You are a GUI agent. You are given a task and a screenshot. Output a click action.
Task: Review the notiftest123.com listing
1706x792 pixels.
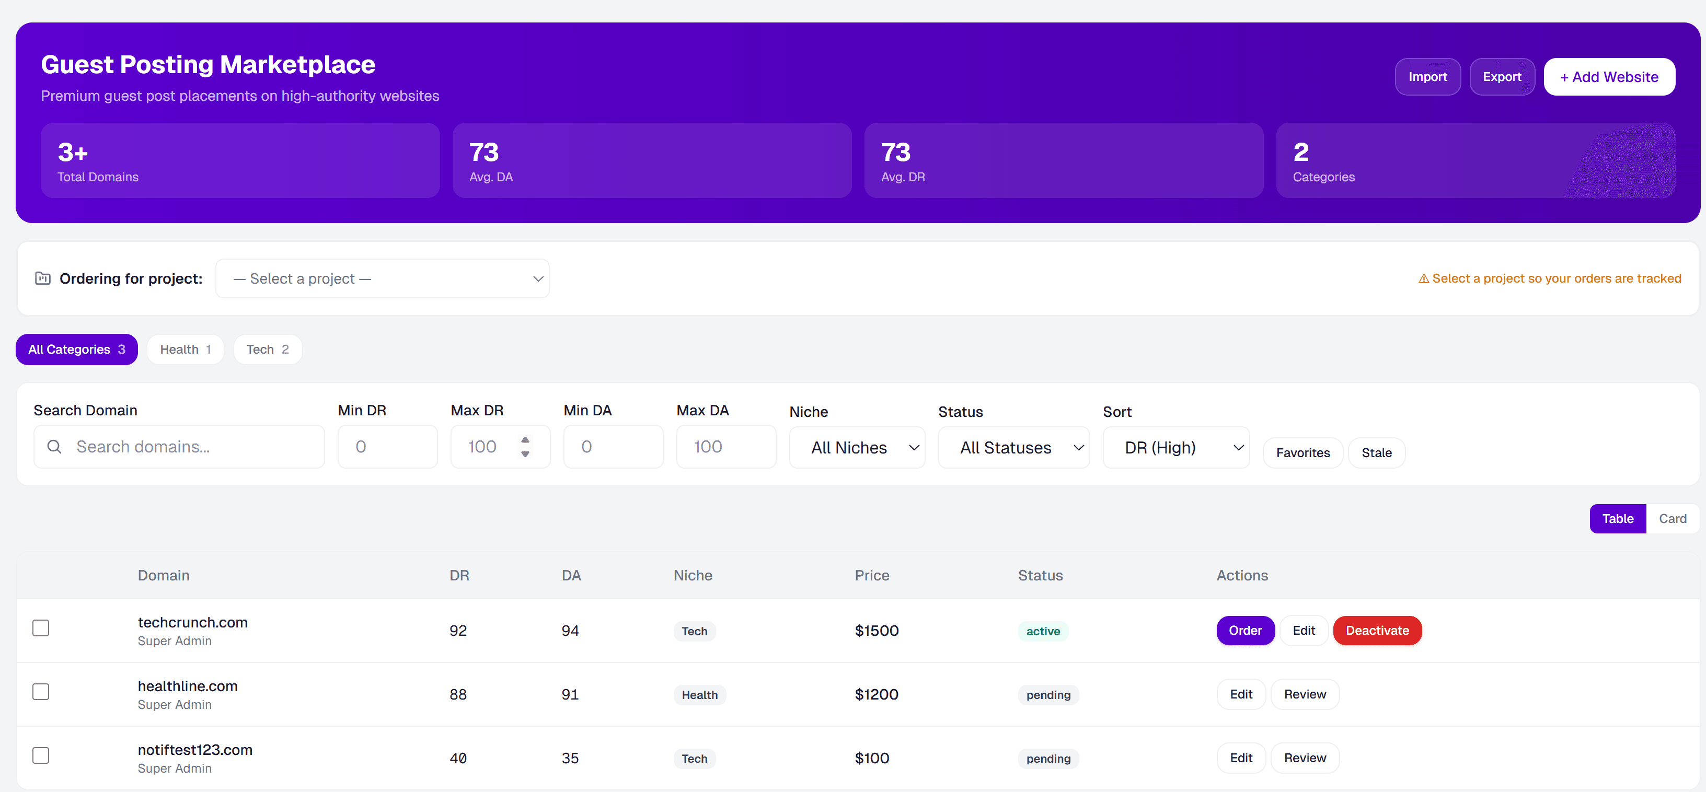pos(1305,758)
